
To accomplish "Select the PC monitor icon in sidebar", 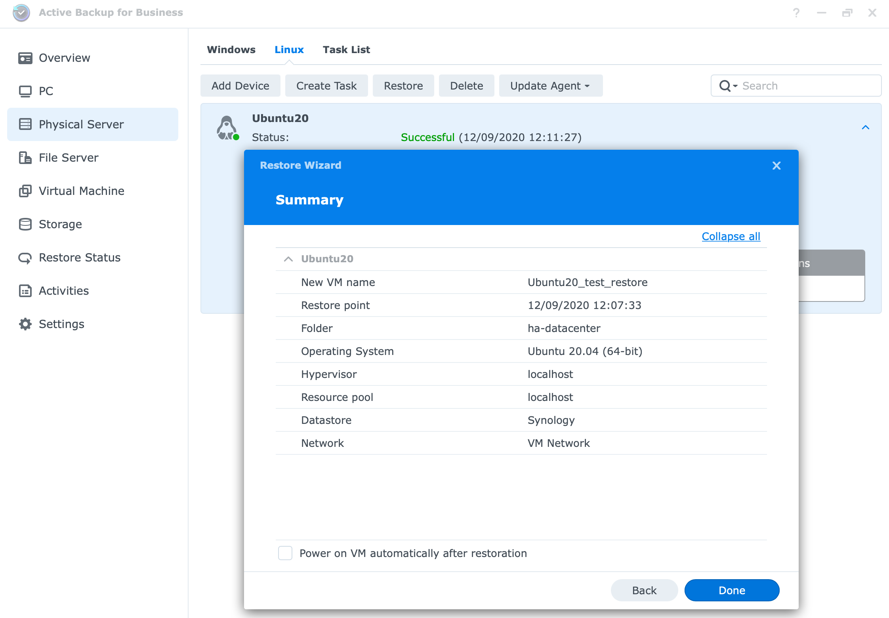I will coord(25,92).
